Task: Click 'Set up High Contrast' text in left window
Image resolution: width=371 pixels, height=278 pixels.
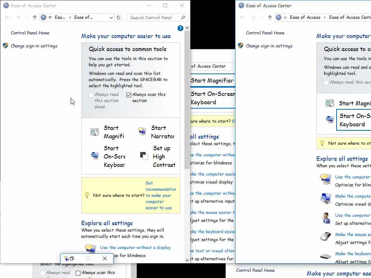Action: tap(164, 156)
